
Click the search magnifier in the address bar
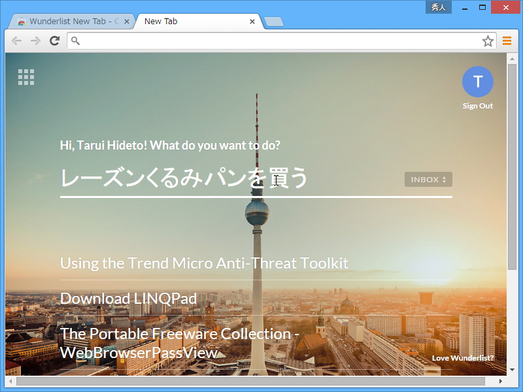click(74, 41)
